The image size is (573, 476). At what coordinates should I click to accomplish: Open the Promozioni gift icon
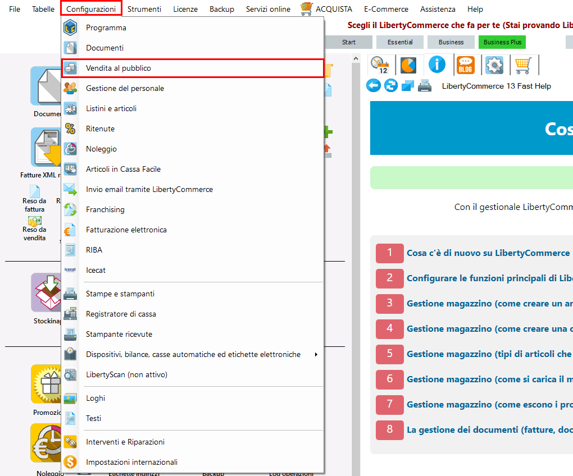coord(47,383)
